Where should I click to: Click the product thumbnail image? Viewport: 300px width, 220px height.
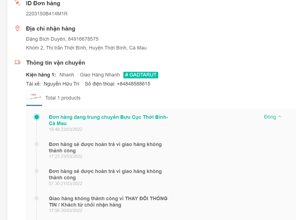[34, 98]
